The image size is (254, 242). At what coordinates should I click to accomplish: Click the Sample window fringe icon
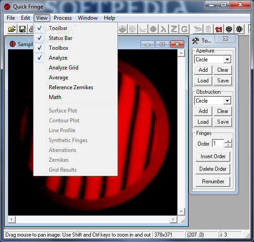(x=13, y=44)
